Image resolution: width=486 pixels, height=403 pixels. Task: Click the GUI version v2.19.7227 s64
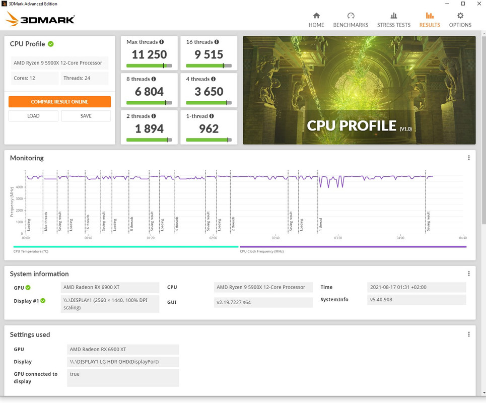coord(263,302)
